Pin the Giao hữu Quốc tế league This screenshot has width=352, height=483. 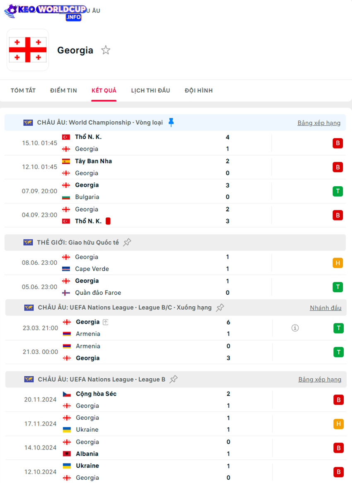pyautogui.click(x=127, y=243)
